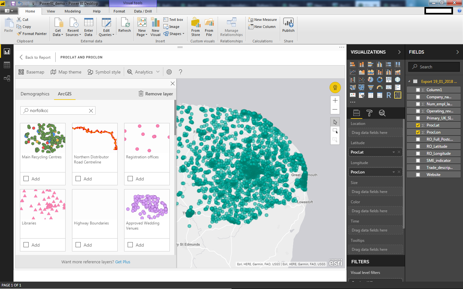
Task: Open the Edit Queries dropdown
Action: coord(106,27)
